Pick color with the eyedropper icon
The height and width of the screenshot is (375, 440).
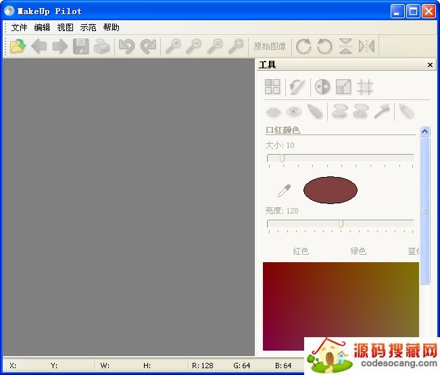(x=284, y=191)
